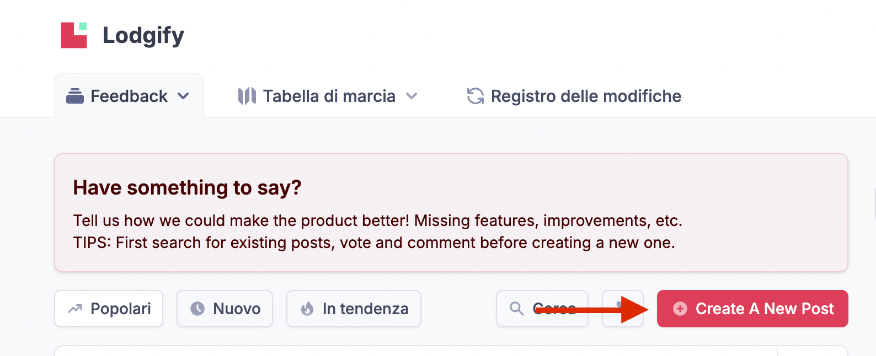Sort posts by In tendenza
Screen dimensions: 876x356
[x=354, y=309]
